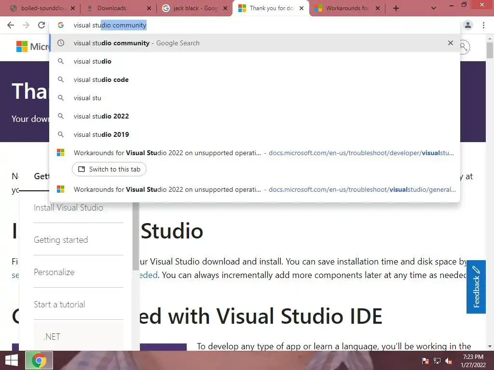Choose the 'visual studio' search suggestion
494x370 pixels.
[x=255, y=61]
